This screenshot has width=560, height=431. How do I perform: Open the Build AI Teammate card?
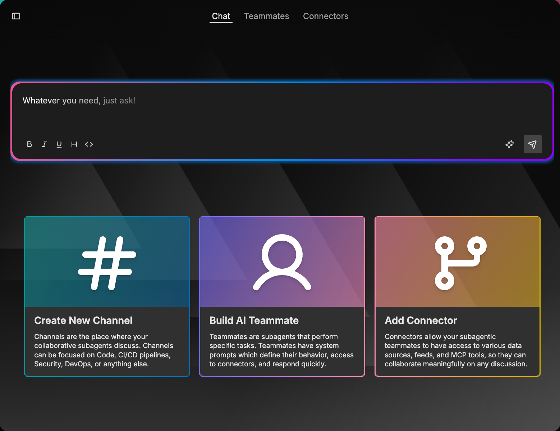[x=282, y=296]
